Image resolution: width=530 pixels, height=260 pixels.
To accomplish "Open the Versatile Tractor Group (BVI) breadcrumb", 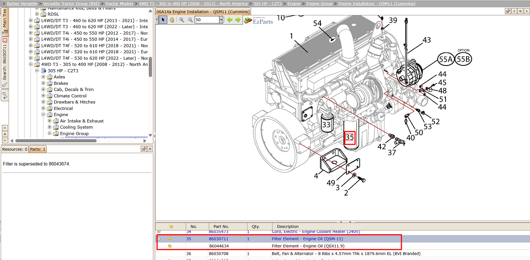I will 71,4.
